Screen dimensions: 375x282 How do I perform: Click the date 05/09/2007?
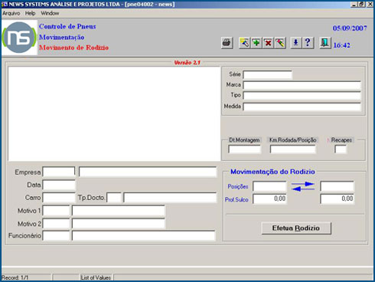click(350, 28)
